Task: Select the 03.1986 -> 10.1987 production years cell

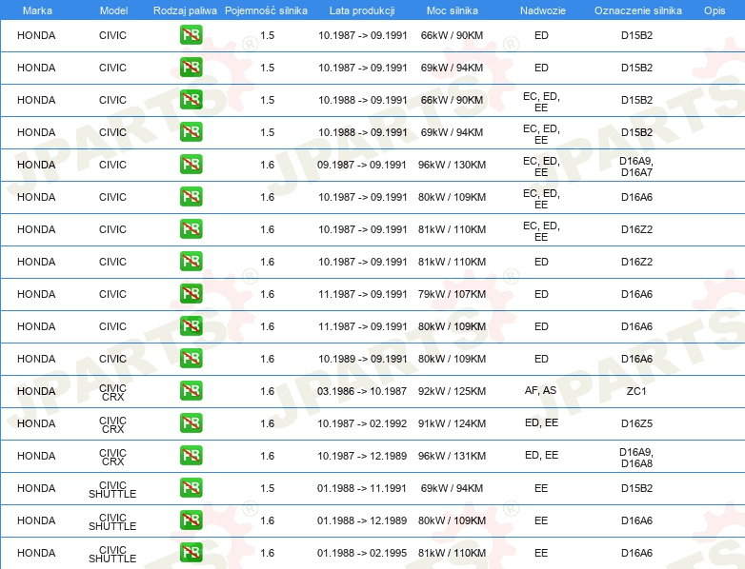Action: tap(362, 391)
